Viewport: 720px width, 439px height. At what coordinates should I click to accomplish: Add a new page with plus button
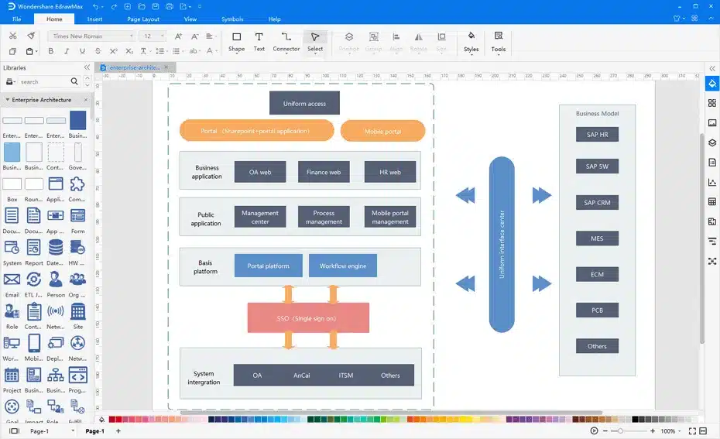118,431
